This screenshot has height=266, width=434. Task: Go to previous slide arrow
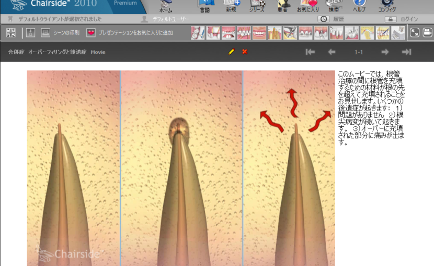pos(332,52)
